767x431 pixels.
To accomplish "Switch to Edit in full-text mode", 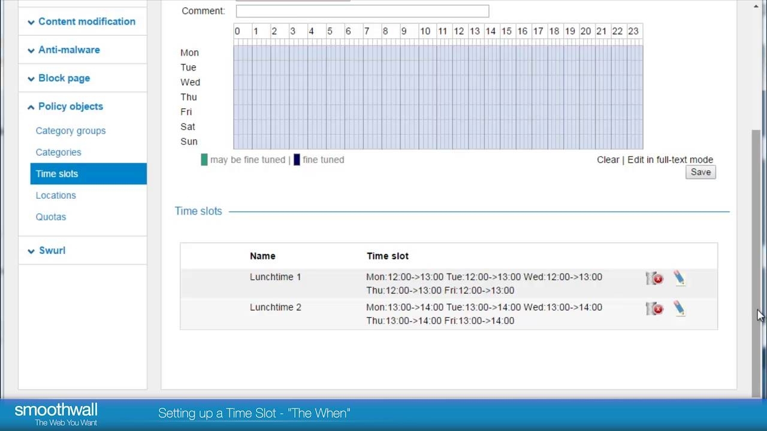I will pos(670,160).
